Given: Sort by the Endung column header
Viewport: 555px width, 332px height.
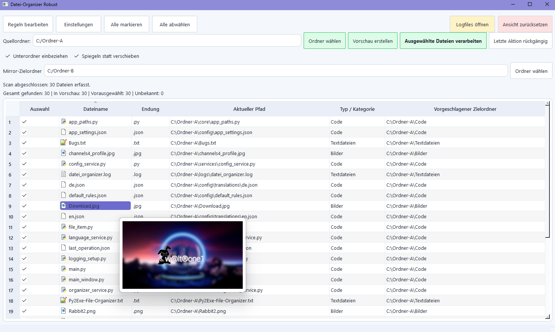Looking at the screenshot, I should pos(150,109).
